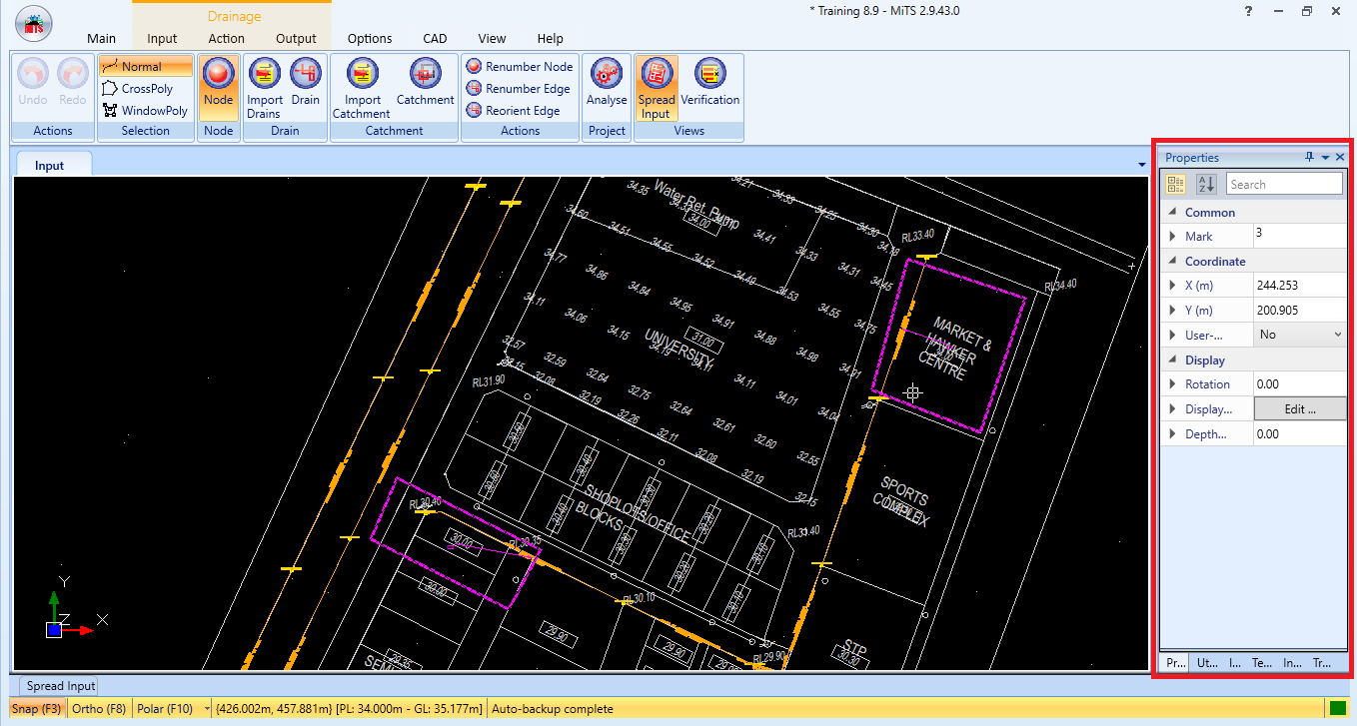Viewport: 1357px width, 726px height.
Task: Click the Import Drains icon
Action: click(x=265, y=73)
